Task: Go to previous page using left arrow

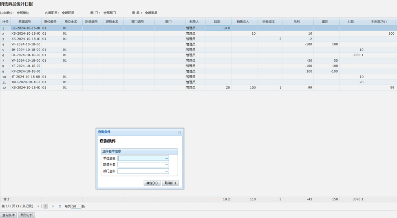Action: 38,207
